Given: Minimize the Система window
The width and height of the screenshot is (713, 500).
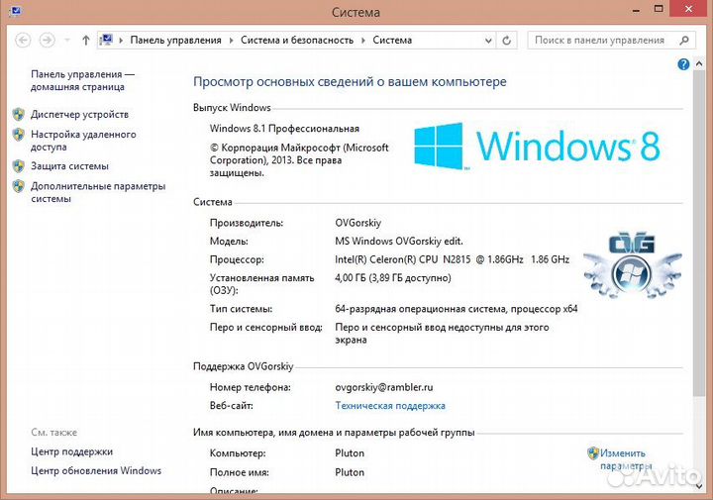Looking at the screenshot, I should 636,10.
